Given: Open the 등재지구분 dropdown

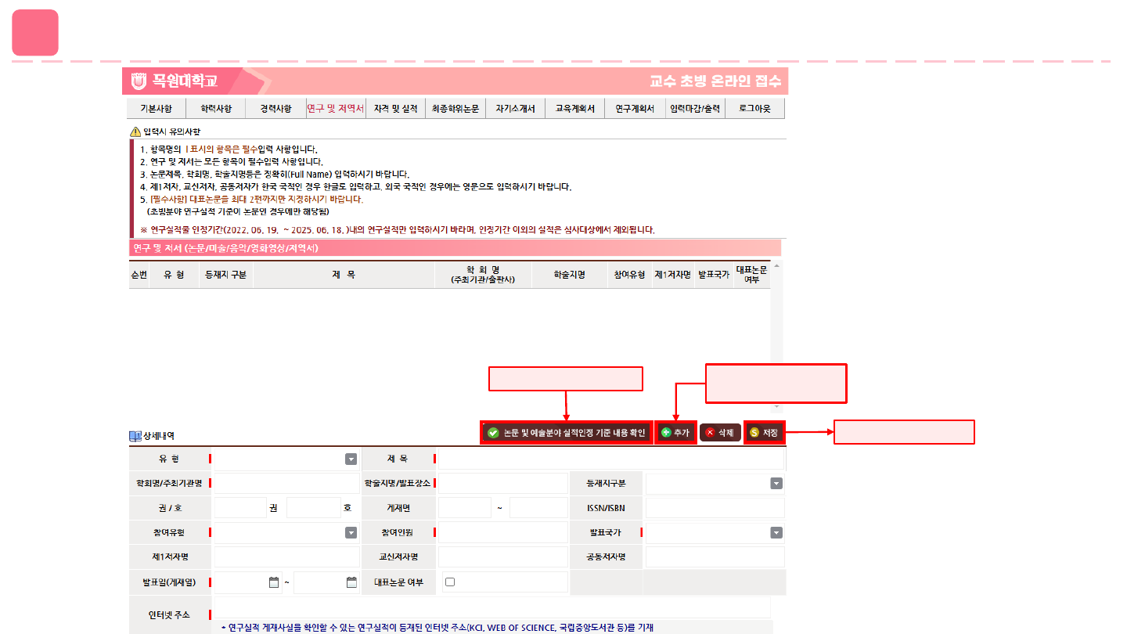Looking at the screenshot, I should [x=776, y=484].
